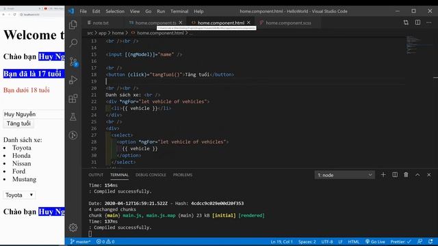Viewport: 438px width, 246px height.
Task: Open the Edit menu
Action: 96,11
